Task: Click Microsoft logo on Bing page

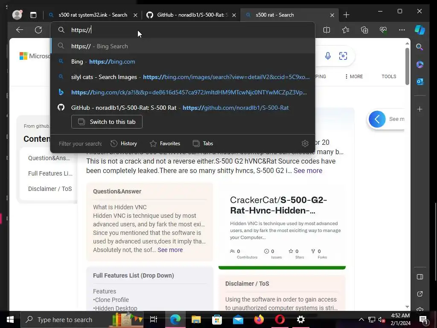Action: pos(35,56)
